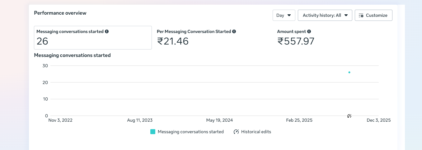Click the teal Messaging conversations legend swatch

(153, 132)
